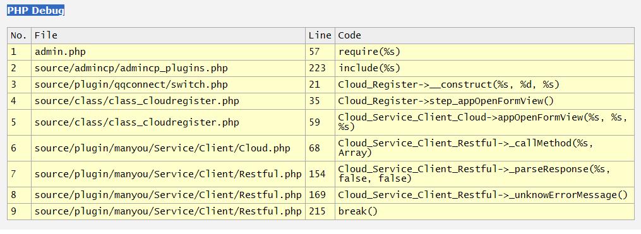Click the No. column header

[19, 35]
